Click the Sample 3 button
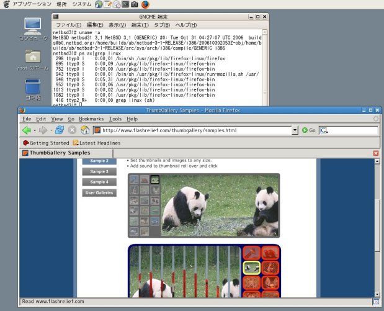The height and width of the screenshot is (311, 384). (99, 171)
